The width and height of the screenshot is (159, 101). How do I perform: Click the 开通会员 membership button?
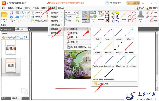point(133,3)
